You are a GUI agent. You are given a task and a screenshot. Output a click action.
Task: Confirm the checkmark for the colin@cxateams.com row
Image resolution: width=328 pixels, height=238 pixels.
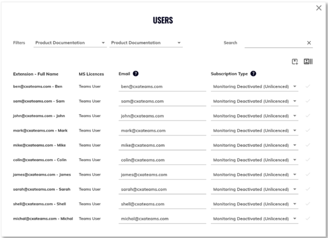[x=308, y=160]
